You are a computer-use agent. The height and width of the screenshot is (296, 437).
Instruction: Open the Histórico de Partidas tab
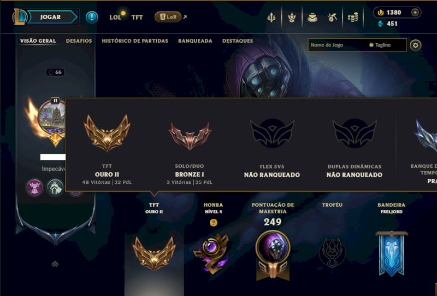click(135, 41)
